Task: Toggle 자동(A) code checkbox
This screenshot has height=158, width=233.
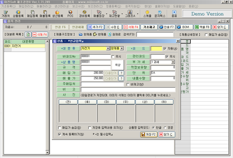Action: click(x=165, y=49)
